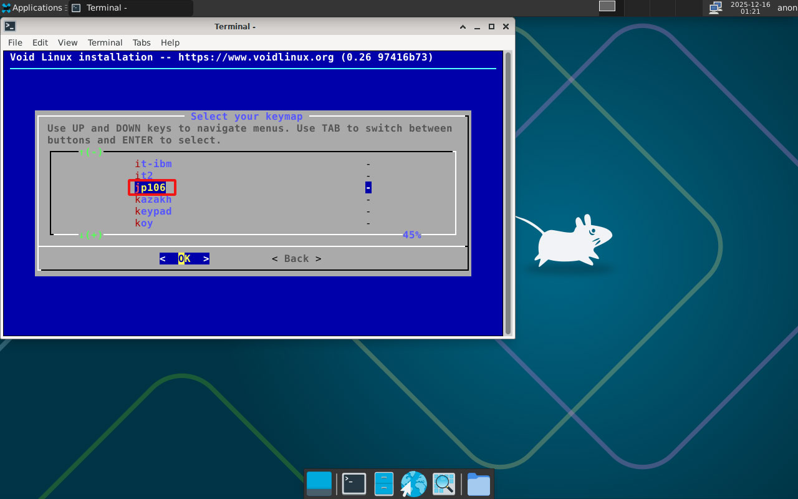Select the kazakh keymap entry

[153, 200]
